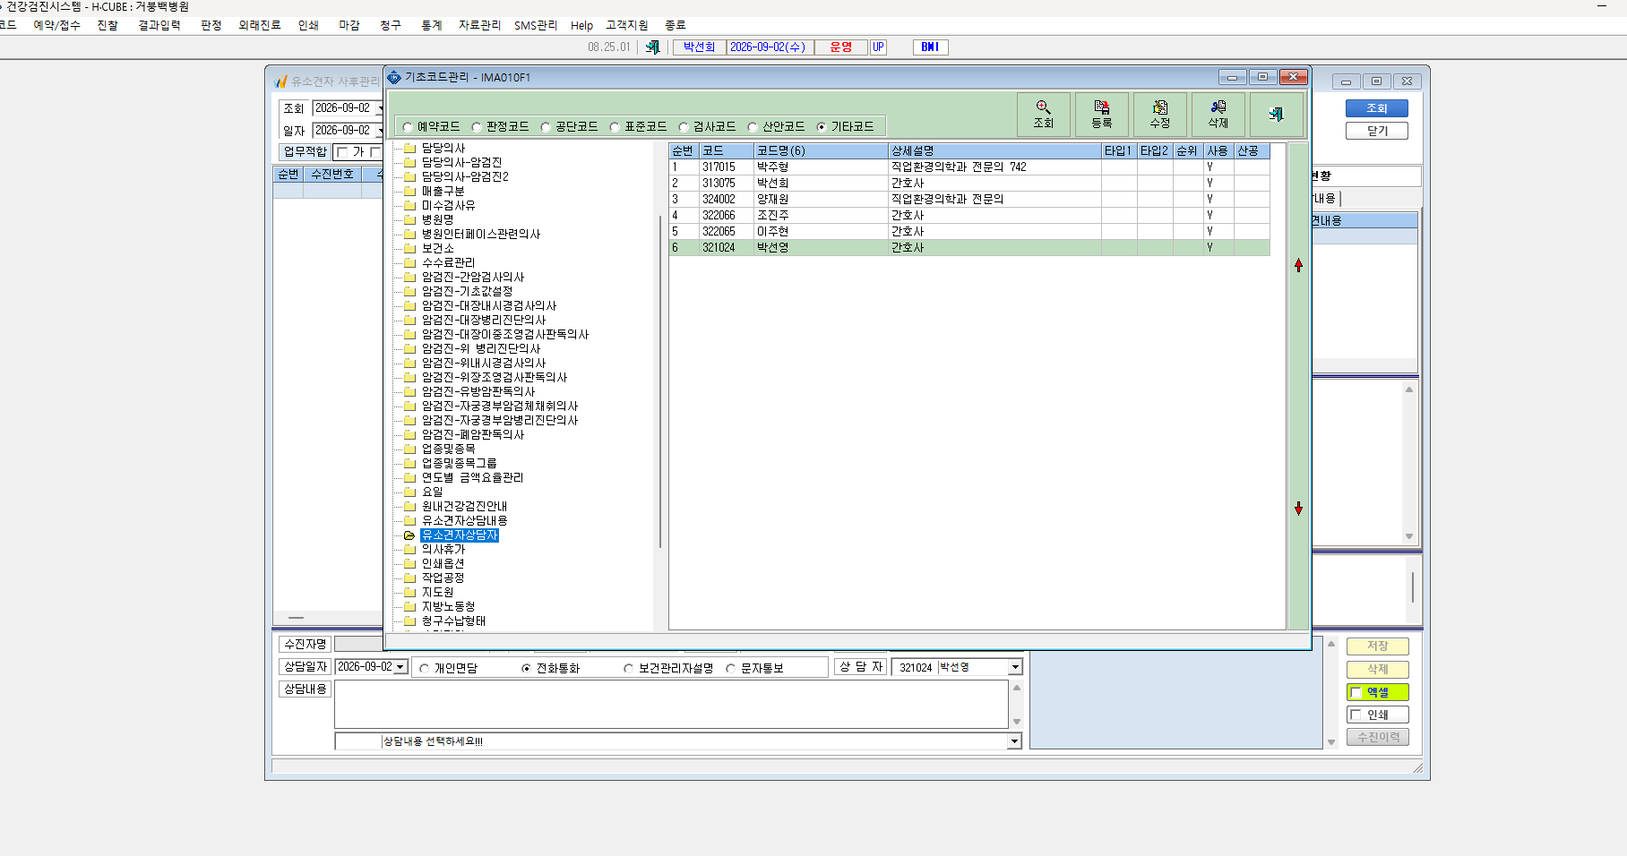
Task: Select the 의사휴가 folder in tree
Action: coord(443,549)
